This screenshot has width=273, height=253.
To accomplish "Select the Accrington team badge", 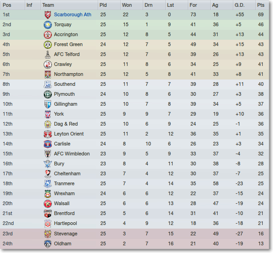I will 48,35.
